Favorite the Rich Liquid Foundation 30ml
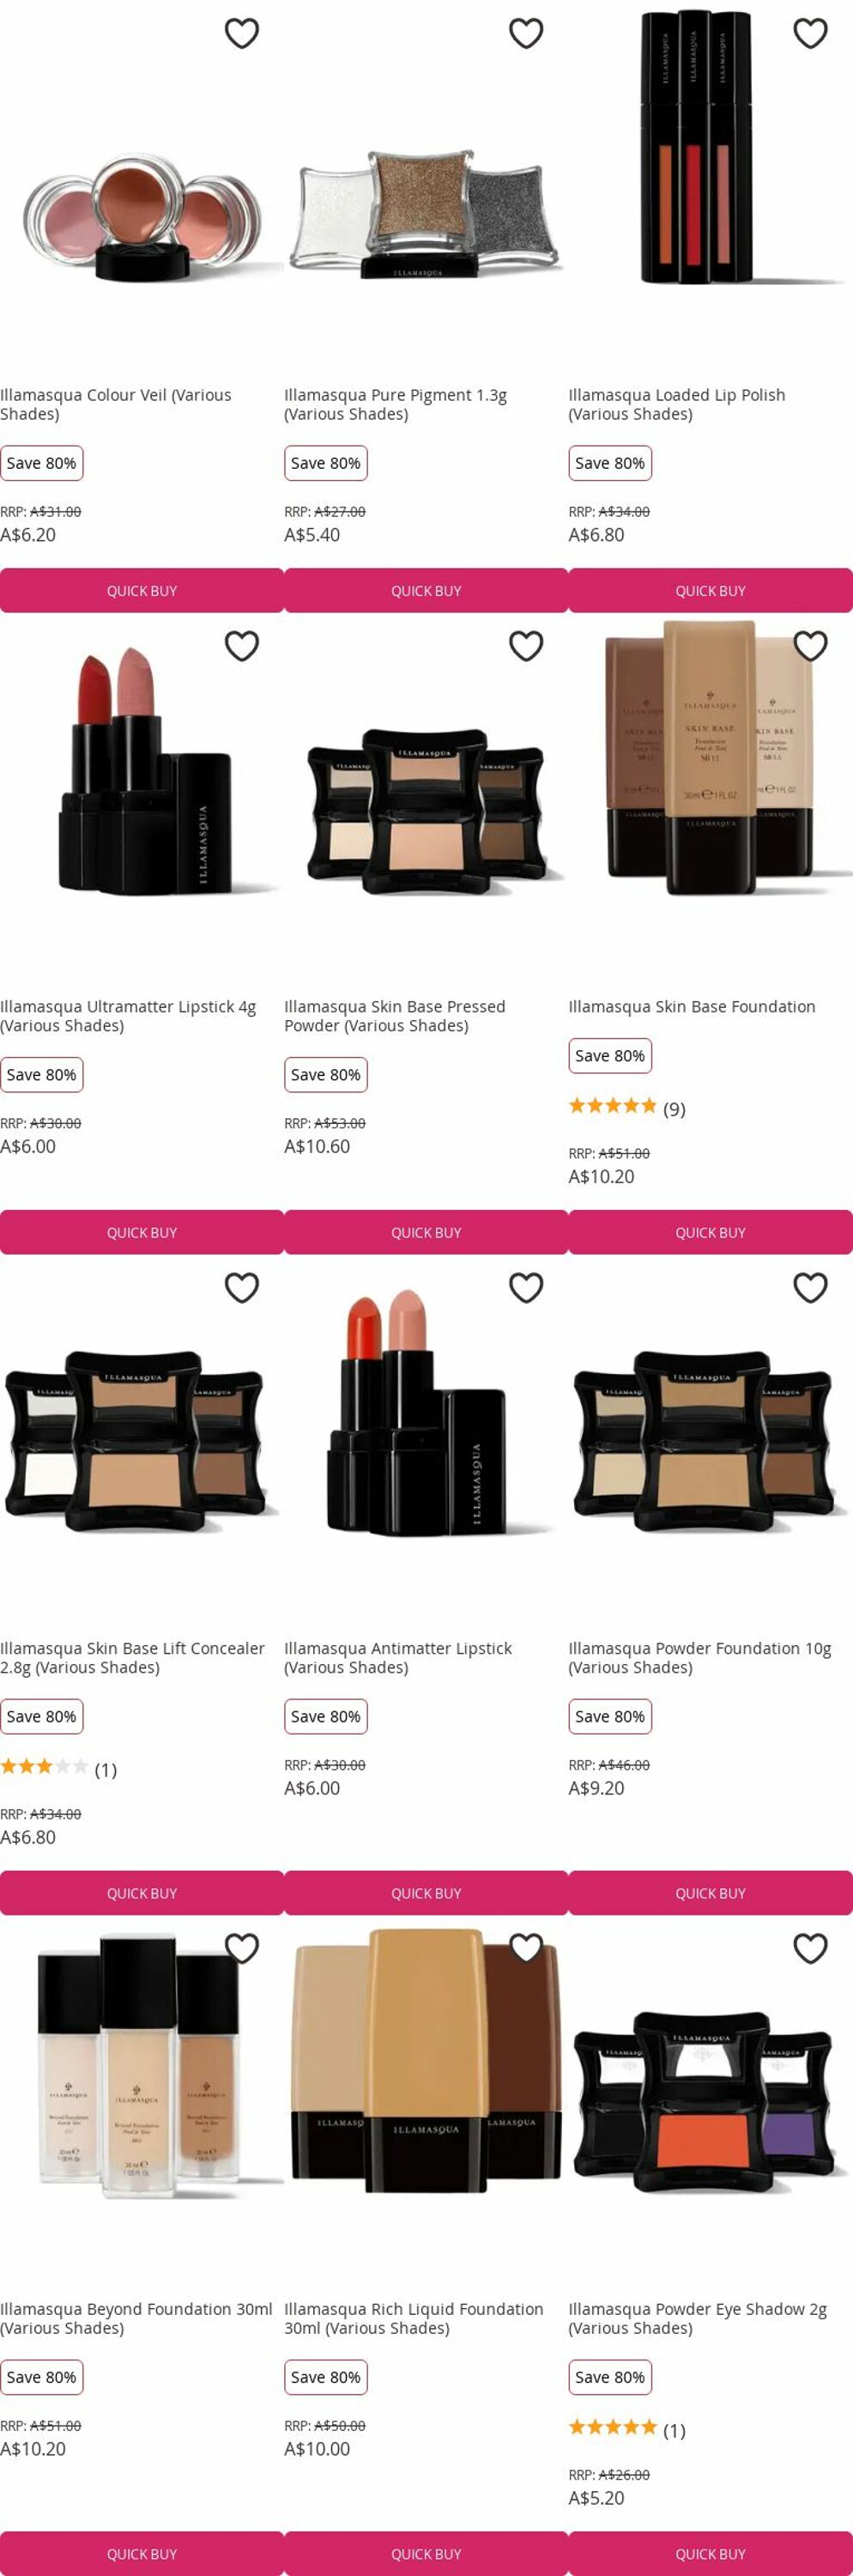The height and width of the screenshot is (2576, 853). [525, 1948]
